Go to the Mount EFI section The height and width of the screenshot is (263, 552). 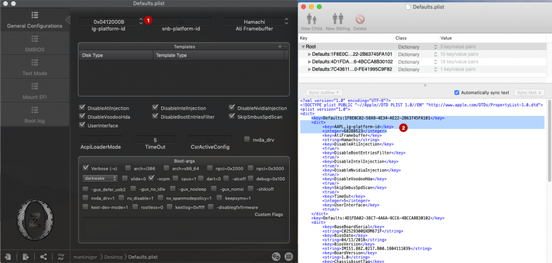[x=34, y=92]
